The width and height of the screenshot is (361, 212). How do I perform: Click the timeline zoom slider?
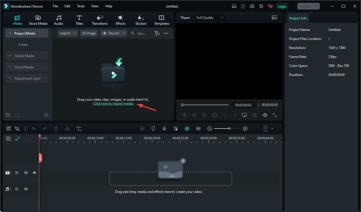pos(227,128)
